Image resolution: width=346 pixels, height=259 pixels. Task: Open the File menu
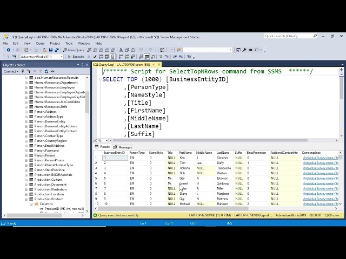pos(5,43)
